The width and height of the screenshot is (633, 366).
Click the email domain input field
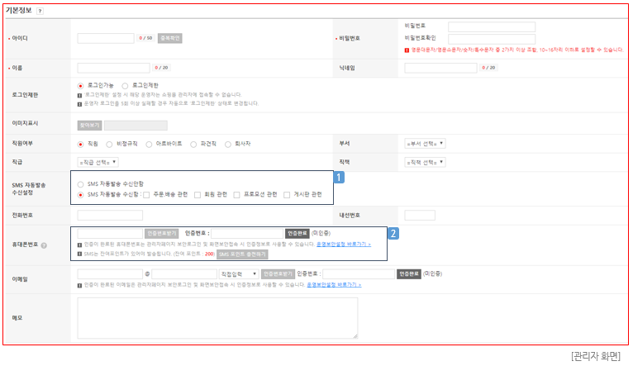click(184, 274)
